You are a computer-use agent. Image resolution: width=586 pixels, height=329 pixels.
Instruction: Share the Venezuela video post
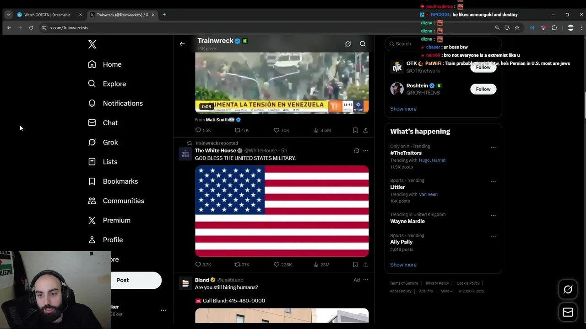coord(365,130)
